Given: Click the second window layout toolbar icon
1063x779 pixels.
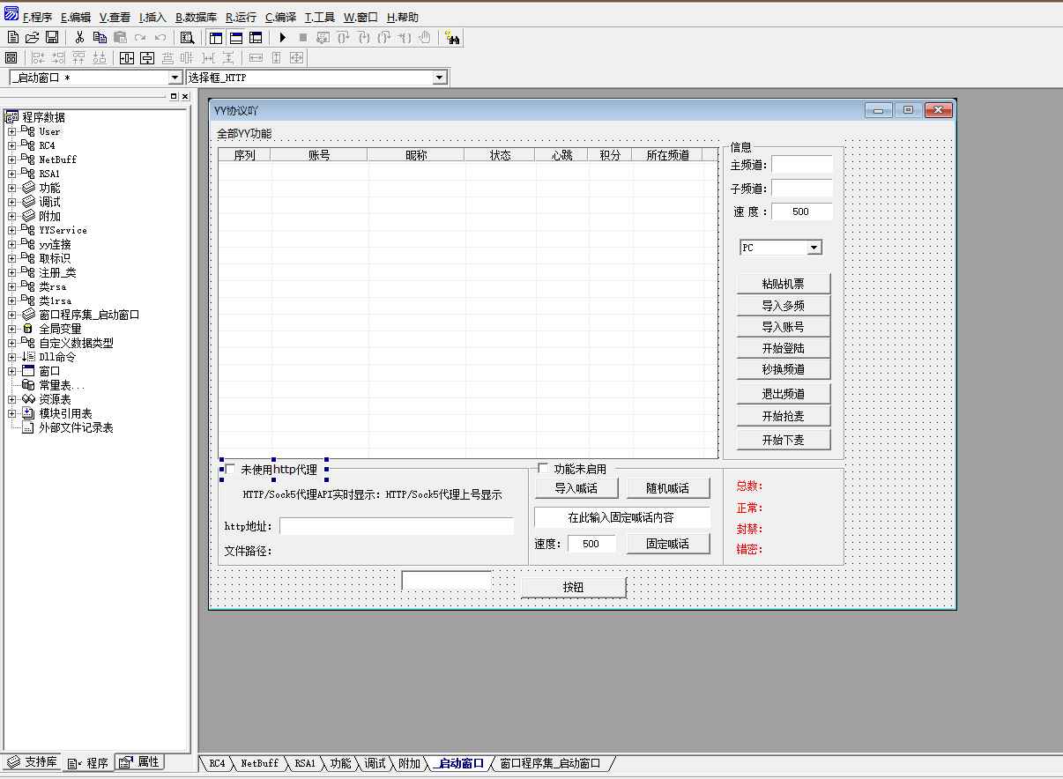Looking at the screenshot, I should [236, 37].
